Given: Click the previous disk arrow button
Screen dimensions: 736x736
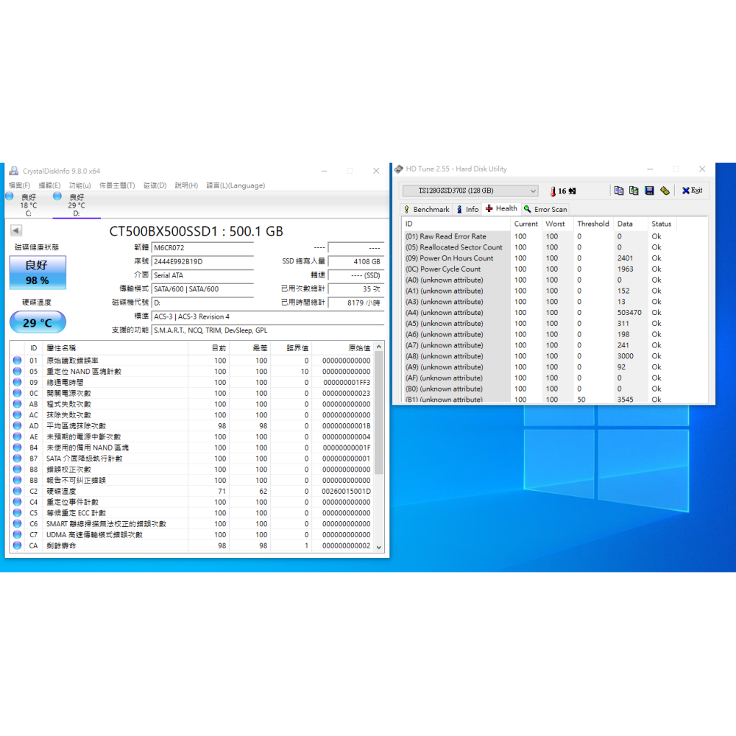Looking at the screenshot, I should [x=16, y=230].
